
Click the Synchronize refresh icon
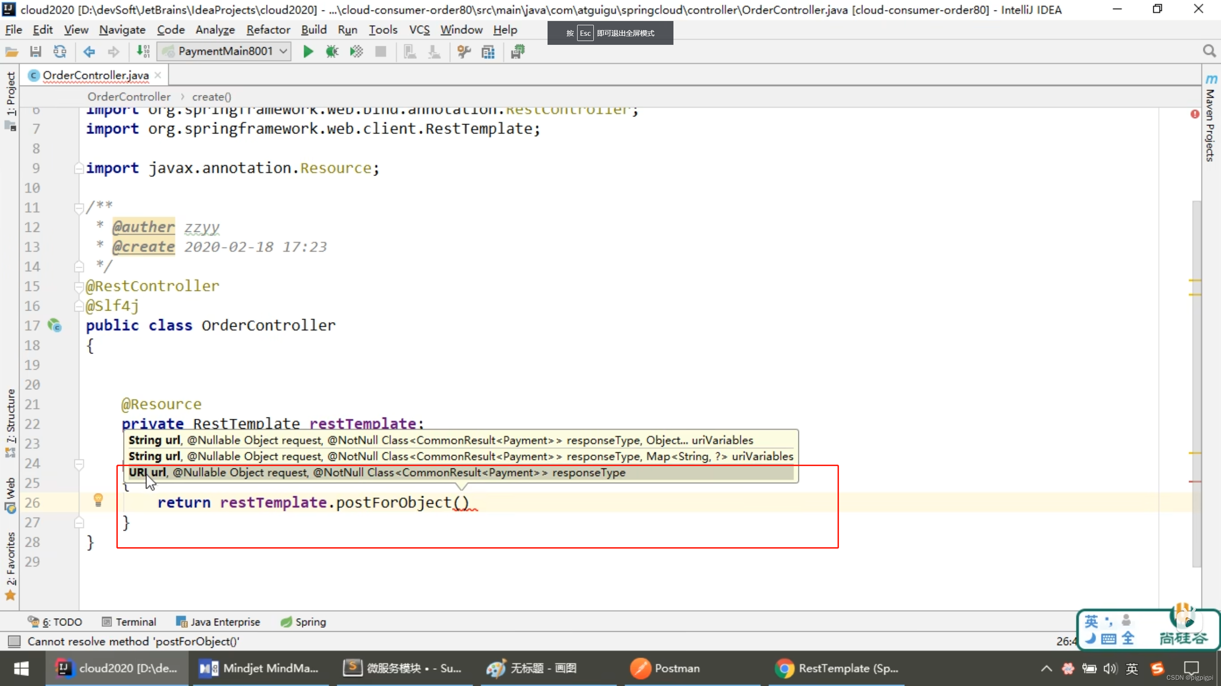pyautogui.click(x=60, y=52)
